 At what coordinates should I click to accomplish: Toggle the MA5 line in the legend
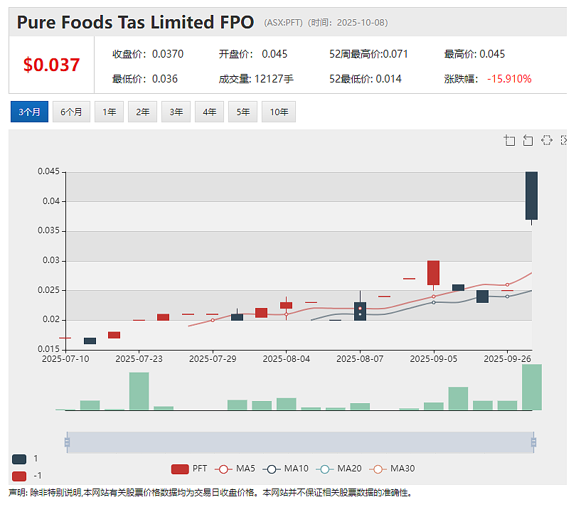point(235,469)
